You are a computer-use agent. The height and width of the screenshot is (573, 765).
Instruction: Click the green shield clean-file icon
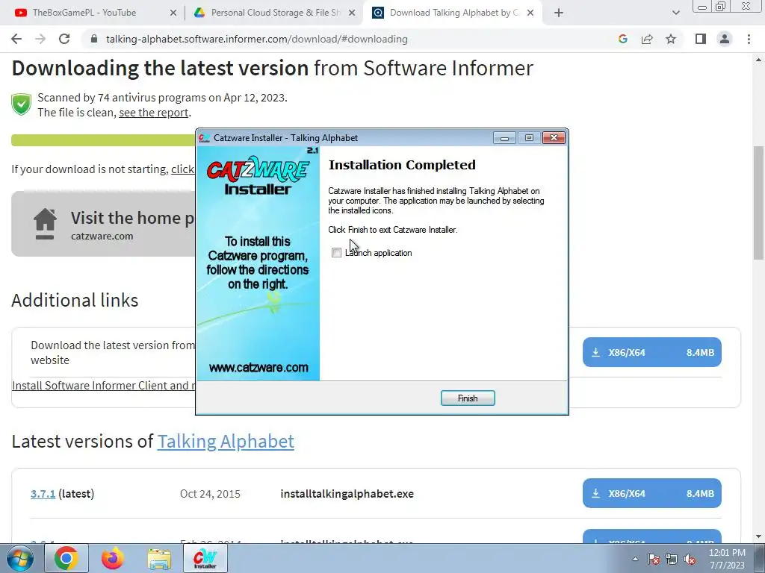click(22, 104)
